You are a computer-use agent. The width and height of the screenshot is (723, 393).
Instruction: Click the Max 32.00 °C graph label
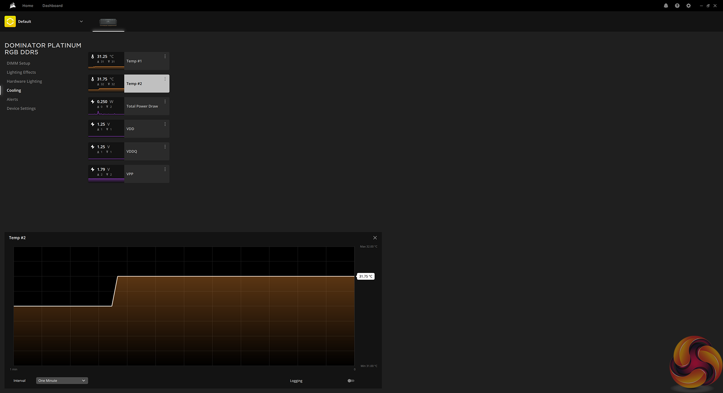[369, 247]
